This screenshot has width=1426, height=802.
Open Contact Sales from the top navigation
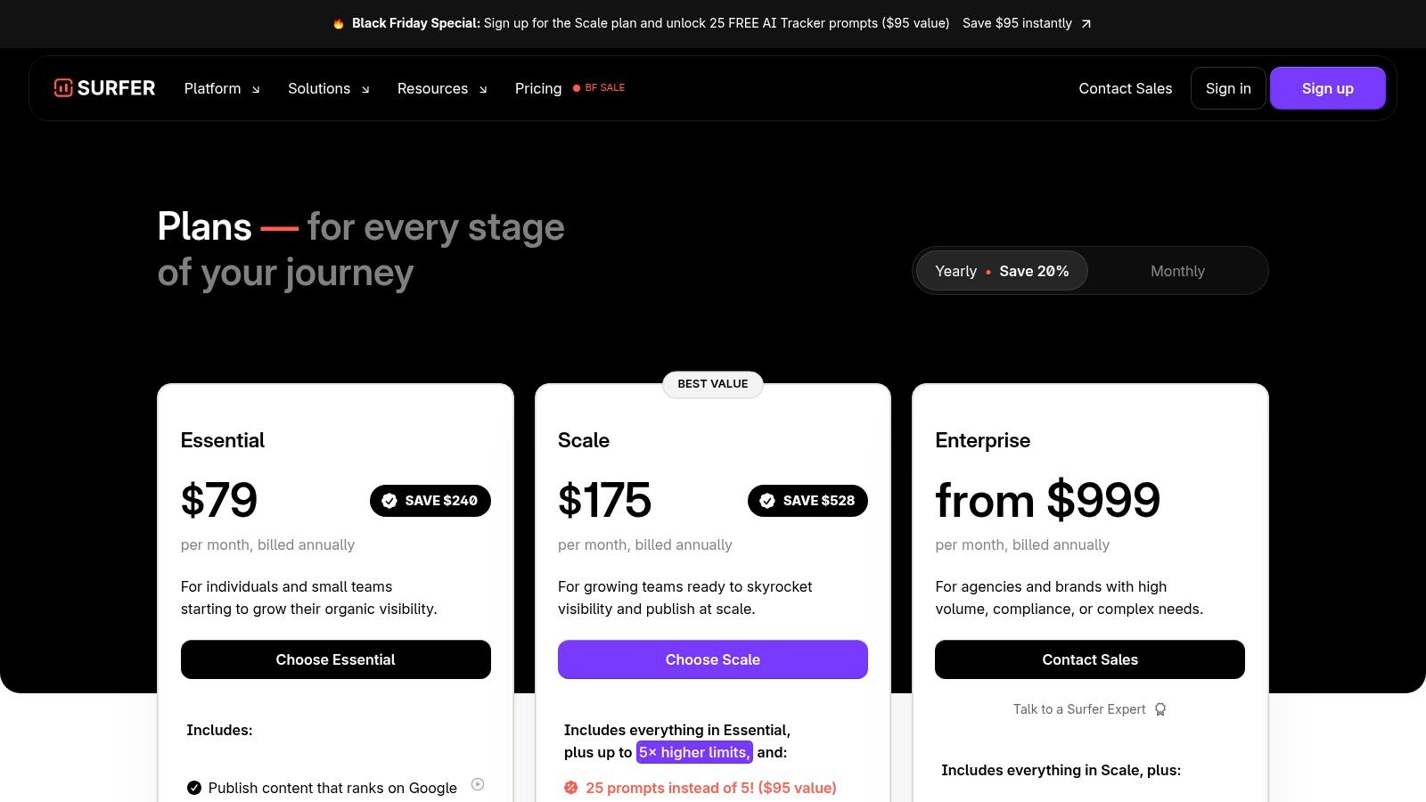(x=1126, y=88)
